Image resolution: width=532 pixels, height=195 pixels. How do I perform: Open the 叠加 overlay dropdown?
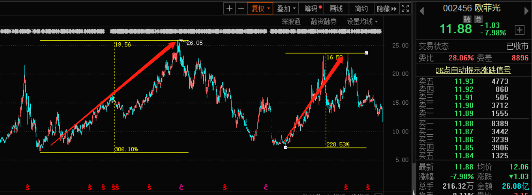[286, 8]
